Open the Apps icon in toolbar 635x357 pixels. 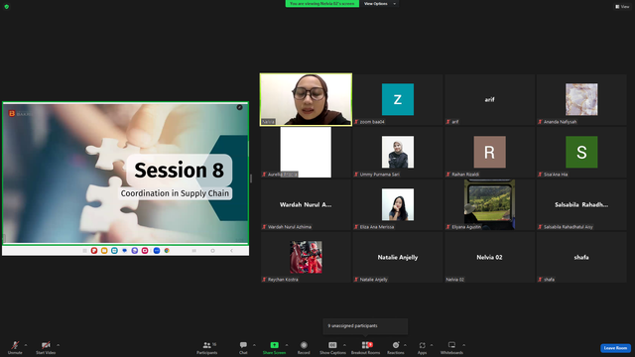click(x=422, y=345)
